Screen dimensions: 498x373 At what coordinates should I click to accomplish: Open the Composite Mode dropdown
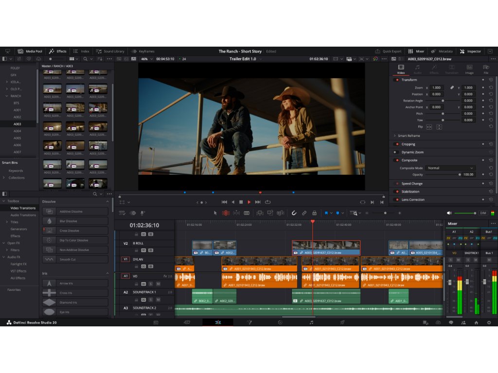pyautogui.click(x=450, y=168)
